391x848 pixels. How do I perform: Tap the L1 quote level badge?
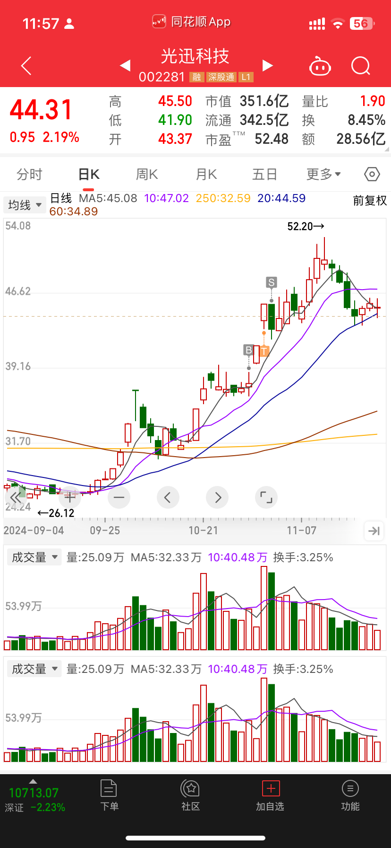click(246, 77)
